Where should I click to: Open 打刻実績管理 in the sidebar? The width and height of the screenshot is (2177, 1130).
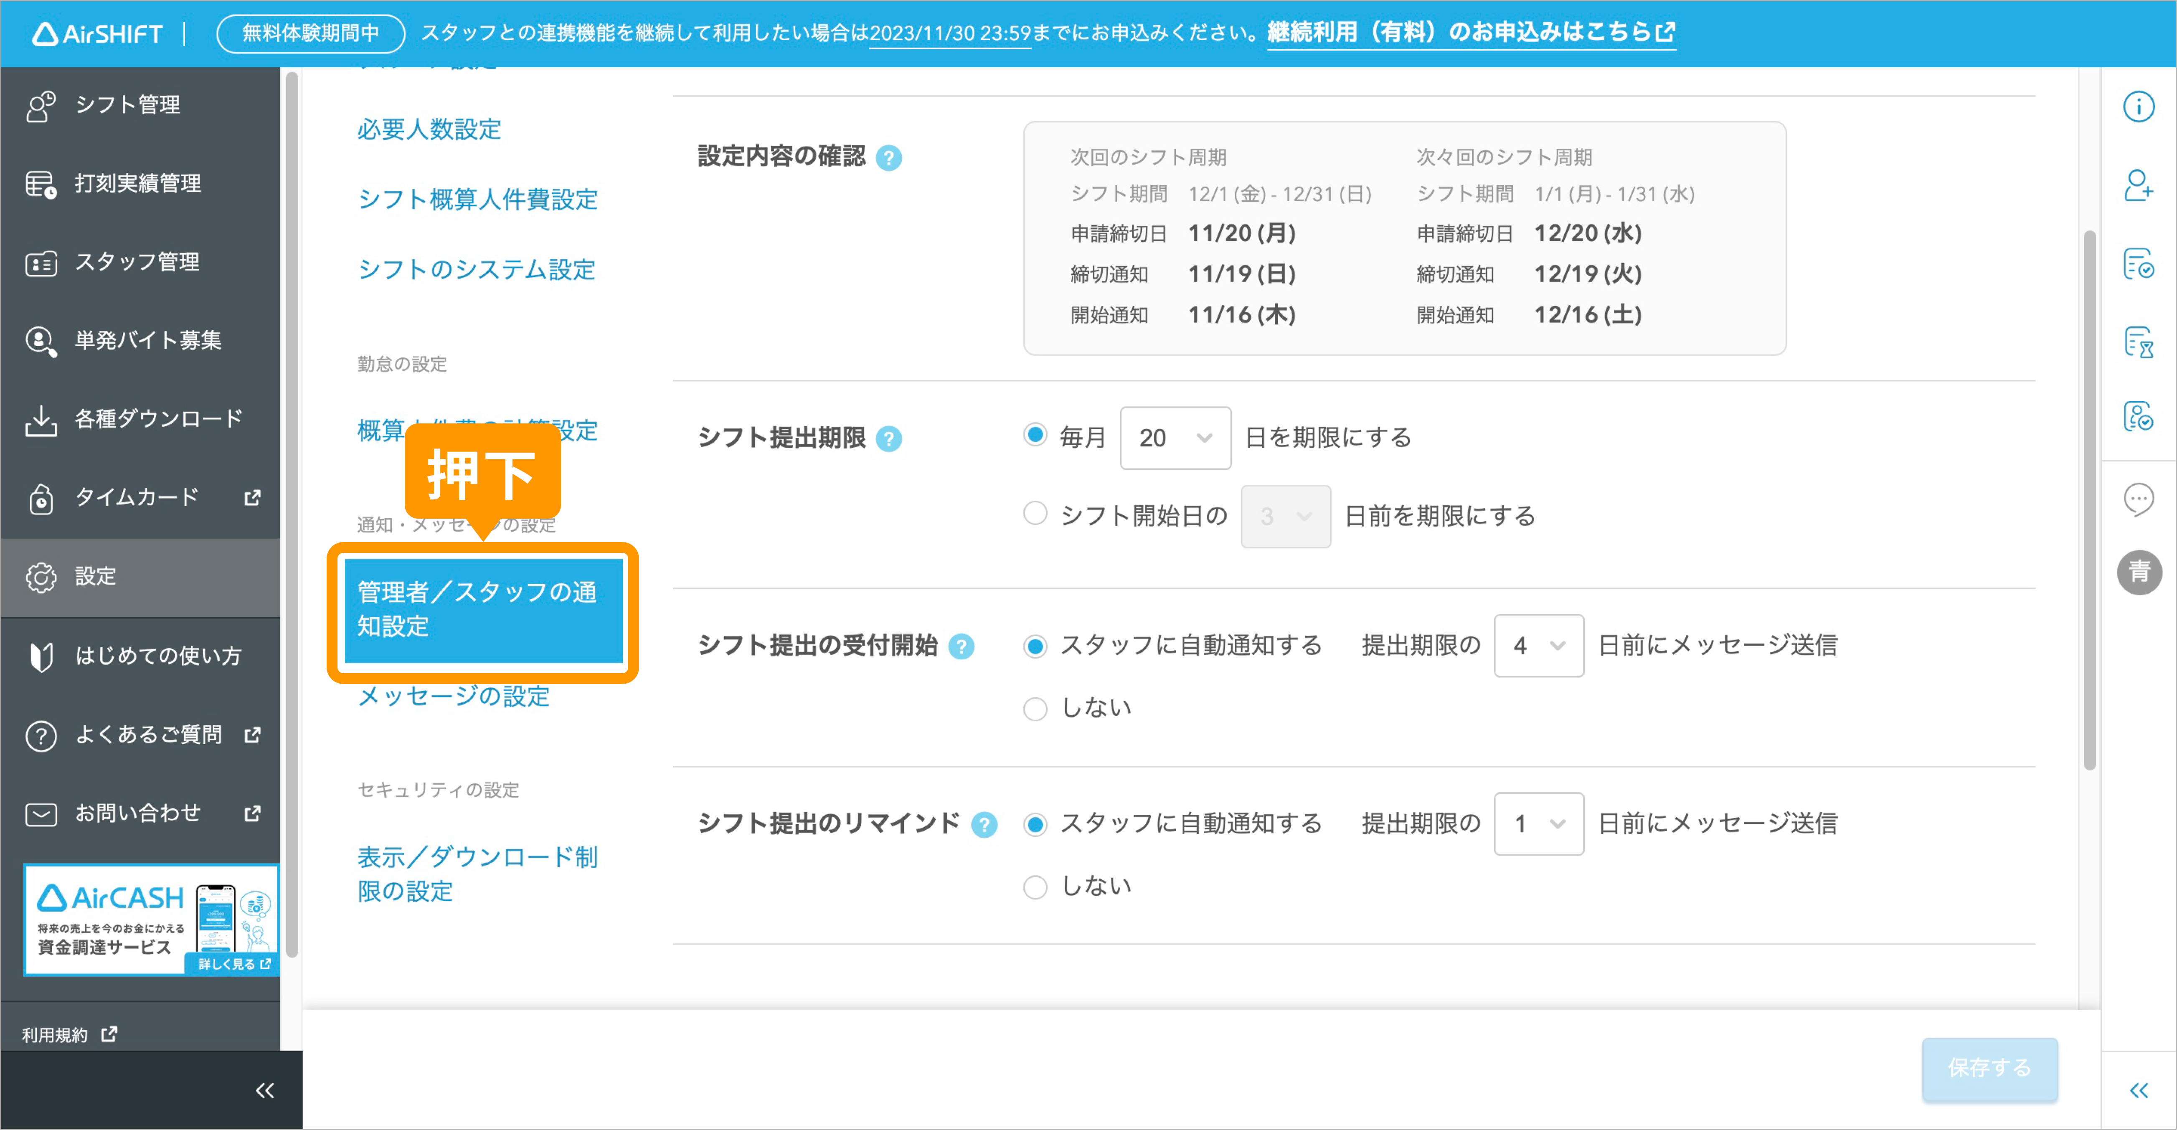click(x=140, y=183)
